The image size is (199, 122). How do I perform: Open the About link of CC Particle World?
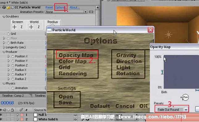click(75, 7)
